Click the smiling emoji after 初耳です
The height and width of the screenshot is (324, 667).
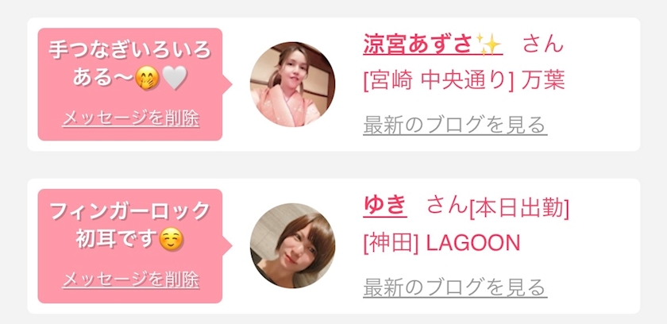pos(171,240)
